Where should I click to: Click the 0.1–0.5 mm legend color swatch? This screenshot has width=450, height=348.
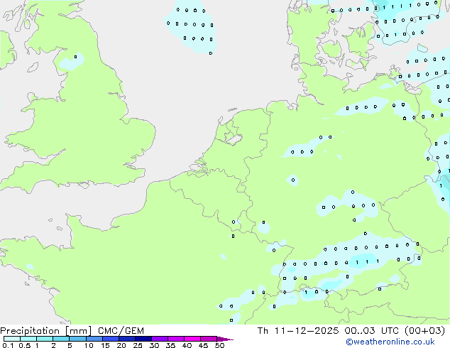point(12,339)
